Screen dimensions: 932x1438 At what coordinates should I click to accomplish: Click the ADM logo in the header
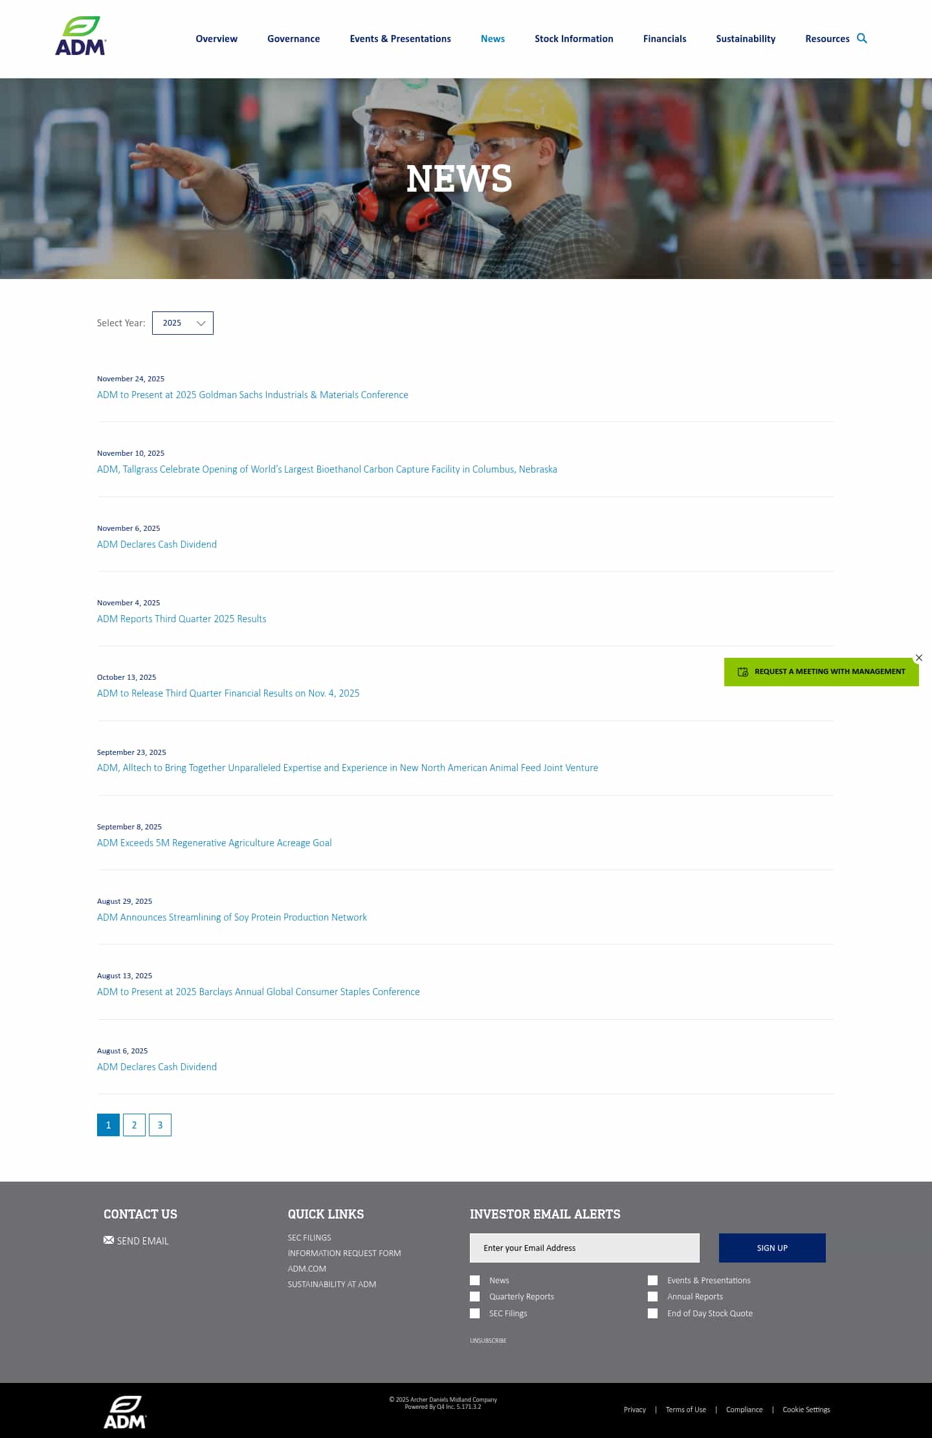tap(81, 36)
